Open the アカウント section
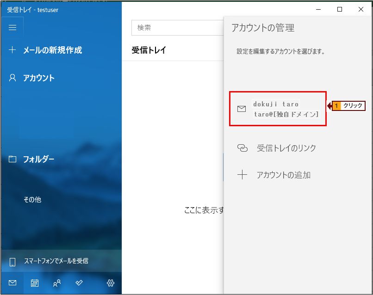 (39, 78)
